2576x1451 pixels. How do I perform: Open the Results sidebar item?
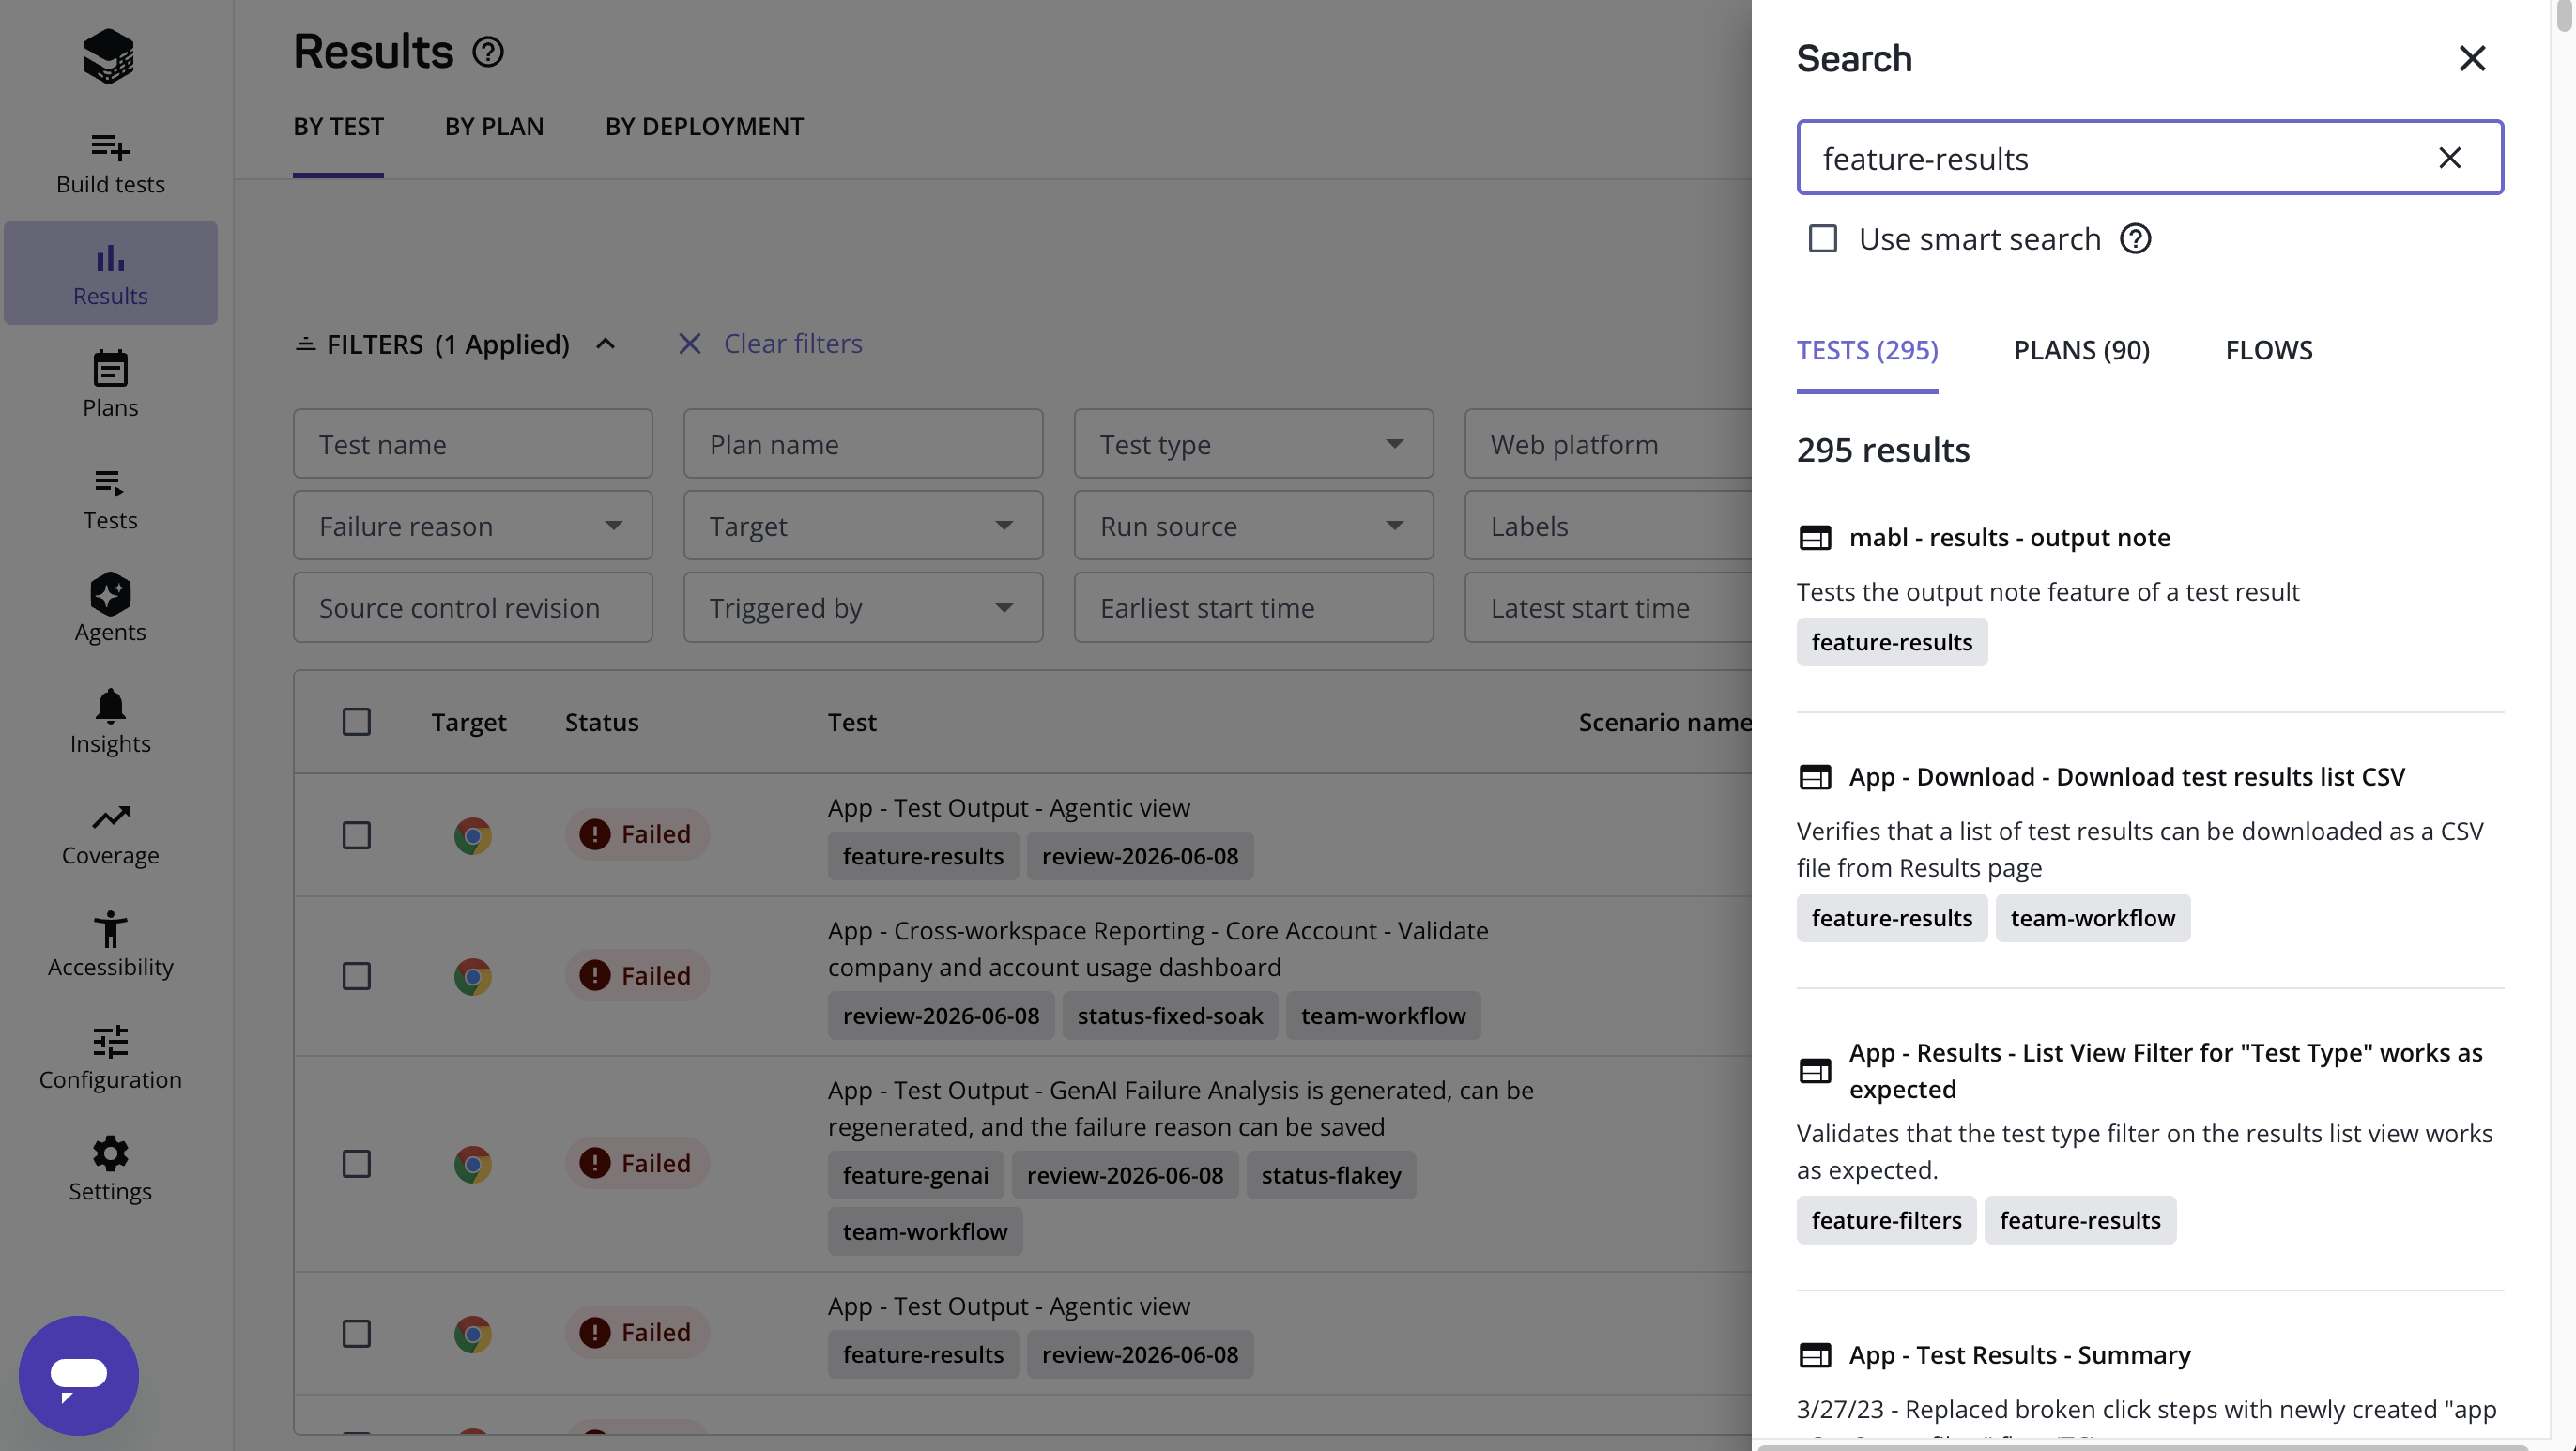[110, 274]
